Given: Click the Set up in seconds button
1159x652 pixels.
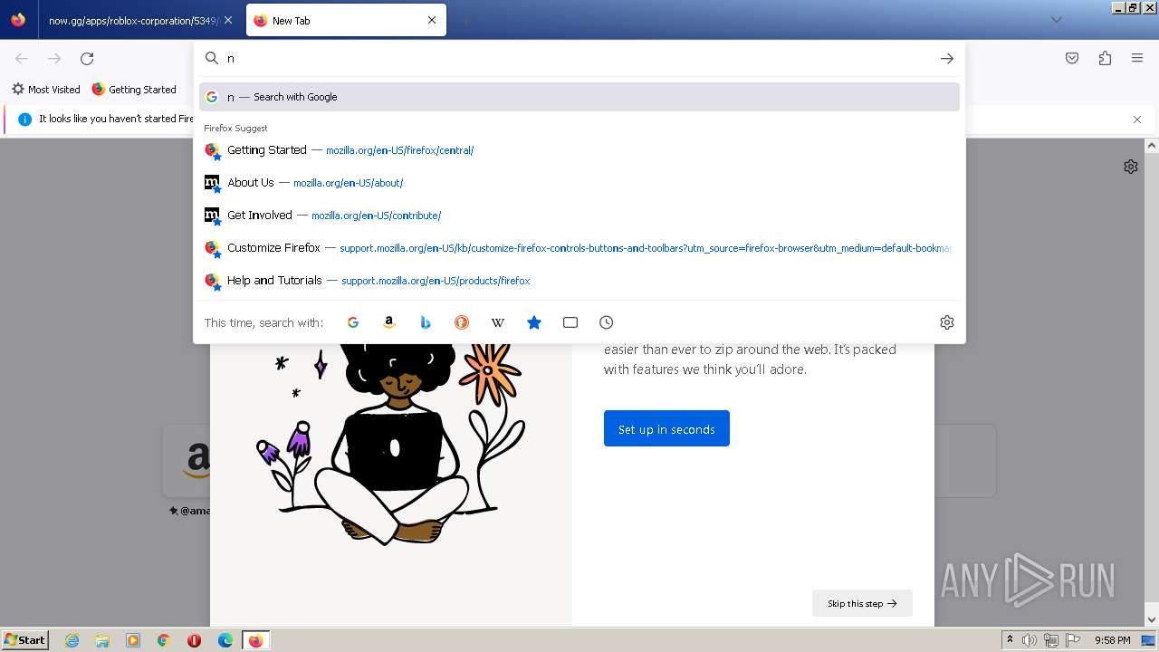Looking at the screenshot, I should coord(666,429).
